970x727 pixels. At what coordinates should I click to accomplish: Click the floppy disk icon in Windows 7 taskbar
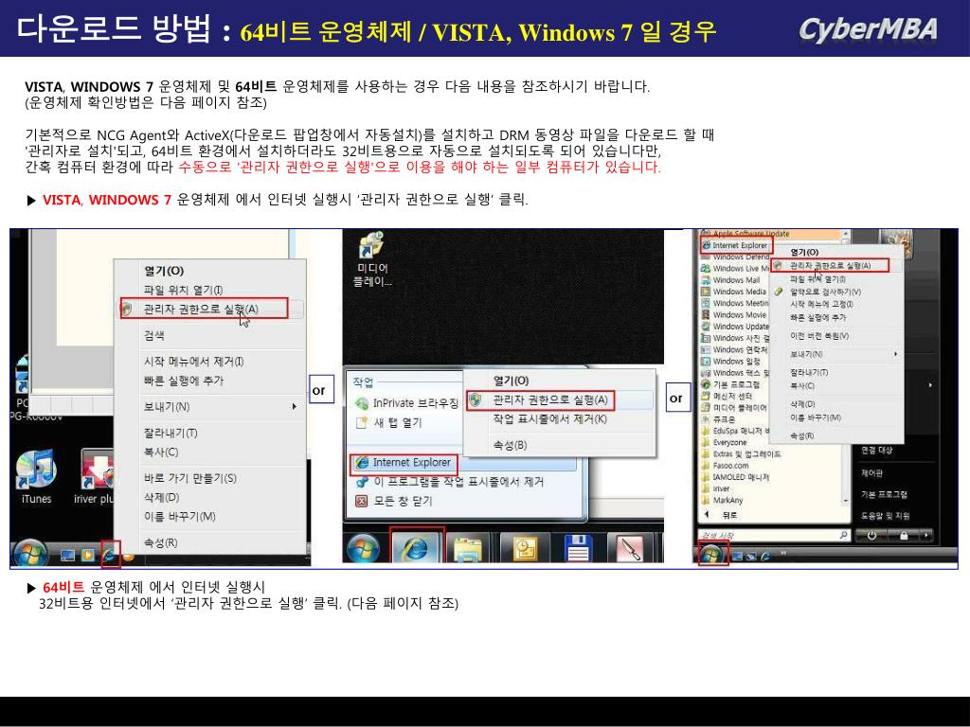tap(579, 548)
